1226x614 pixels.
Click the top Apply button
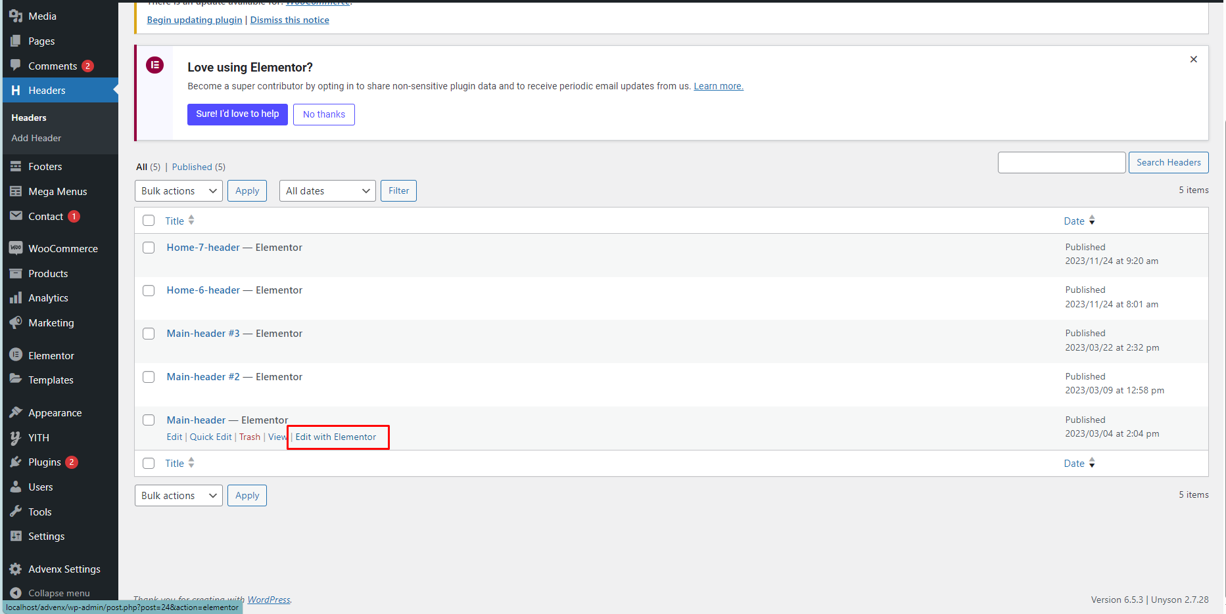(247, 191)
